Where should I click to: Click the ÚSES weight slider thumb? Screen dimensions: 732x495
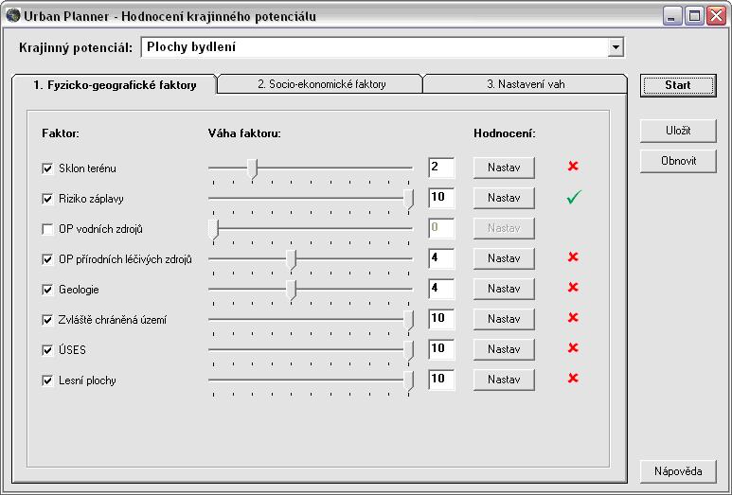408,351
